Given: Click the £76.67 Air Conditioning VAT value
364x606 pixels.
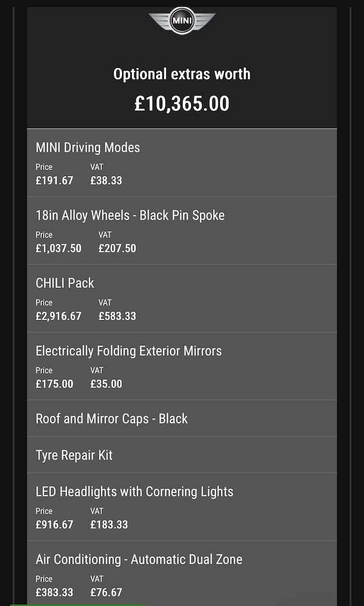Looking at the screenshot, I should click(106, 593).
